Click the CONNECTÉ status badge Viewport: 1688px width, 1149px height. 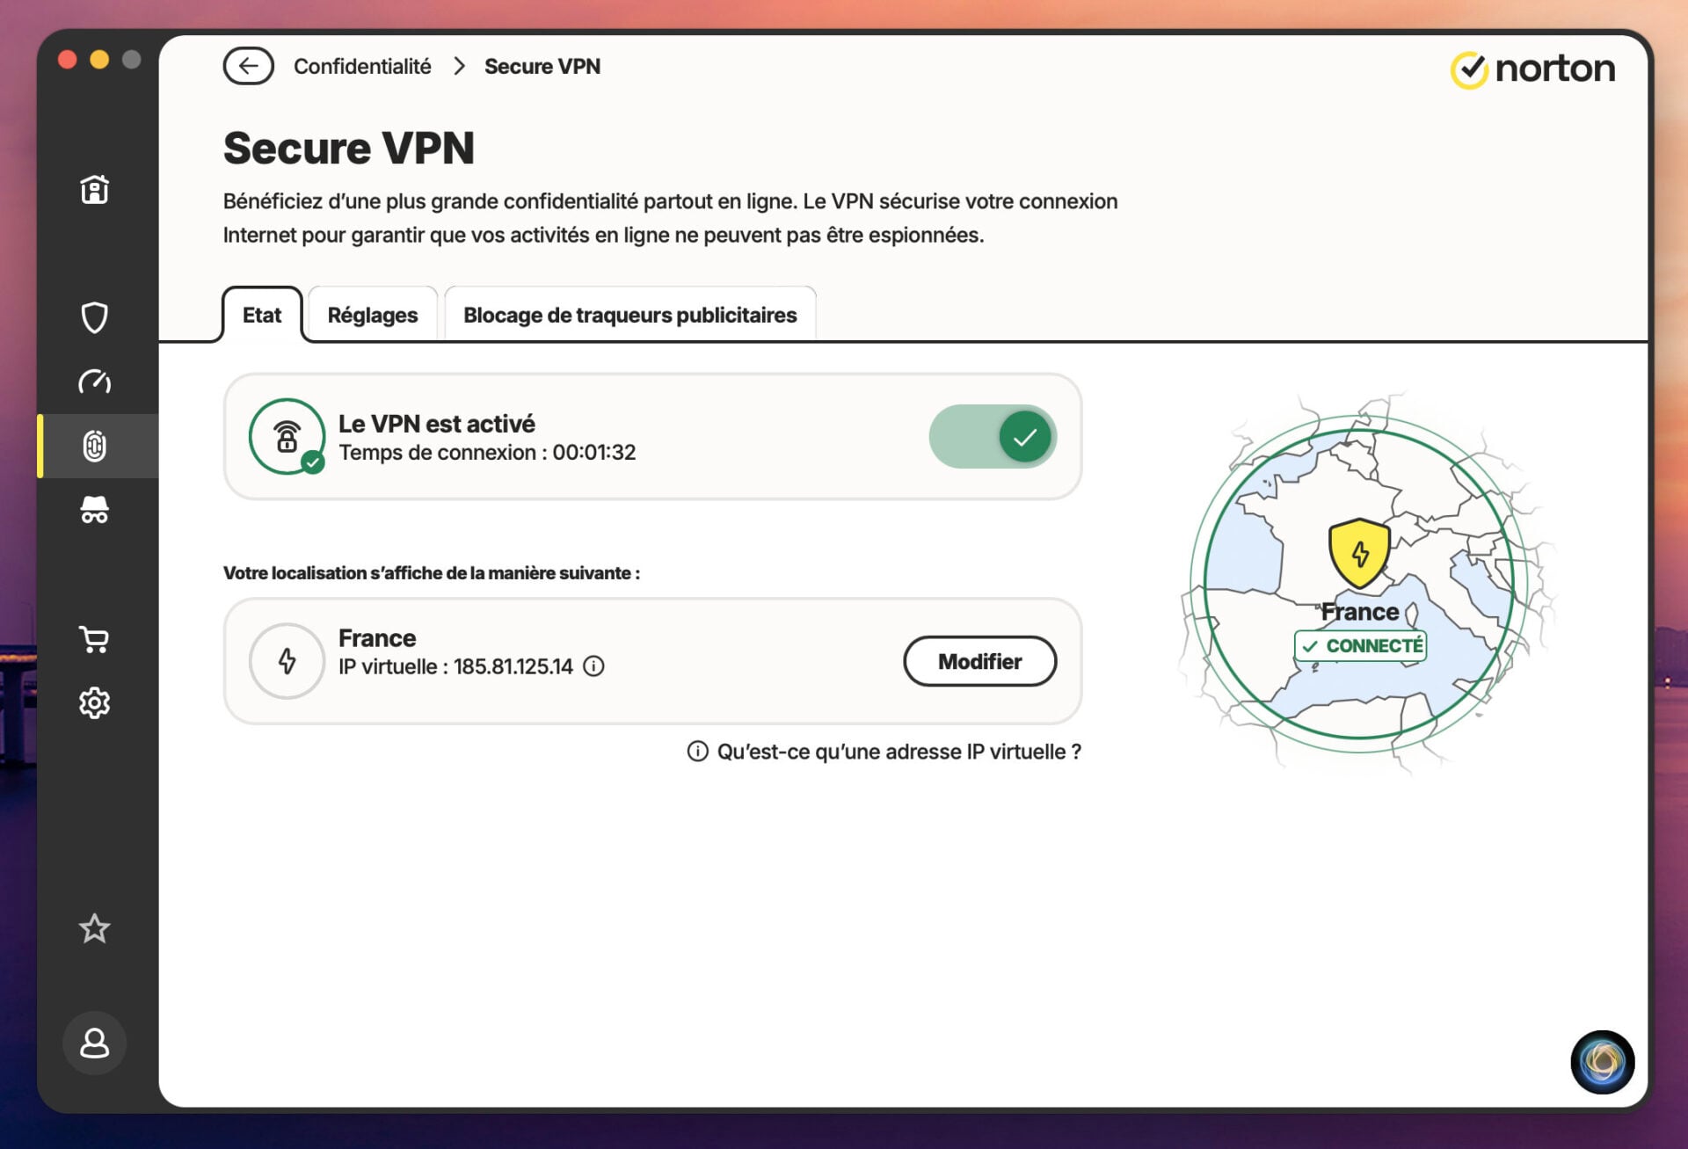pos(1360,646)
